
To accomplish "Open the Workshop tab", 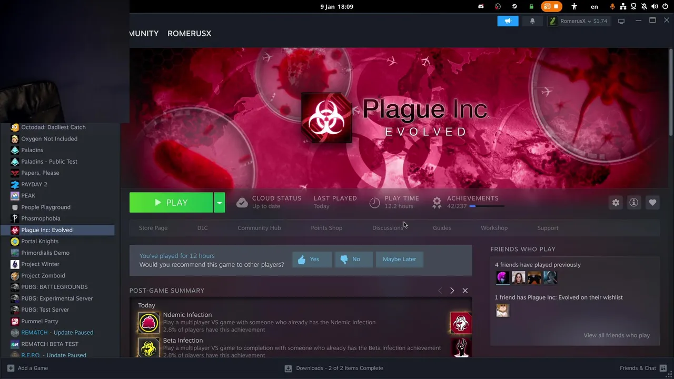I will pos(494,228).
